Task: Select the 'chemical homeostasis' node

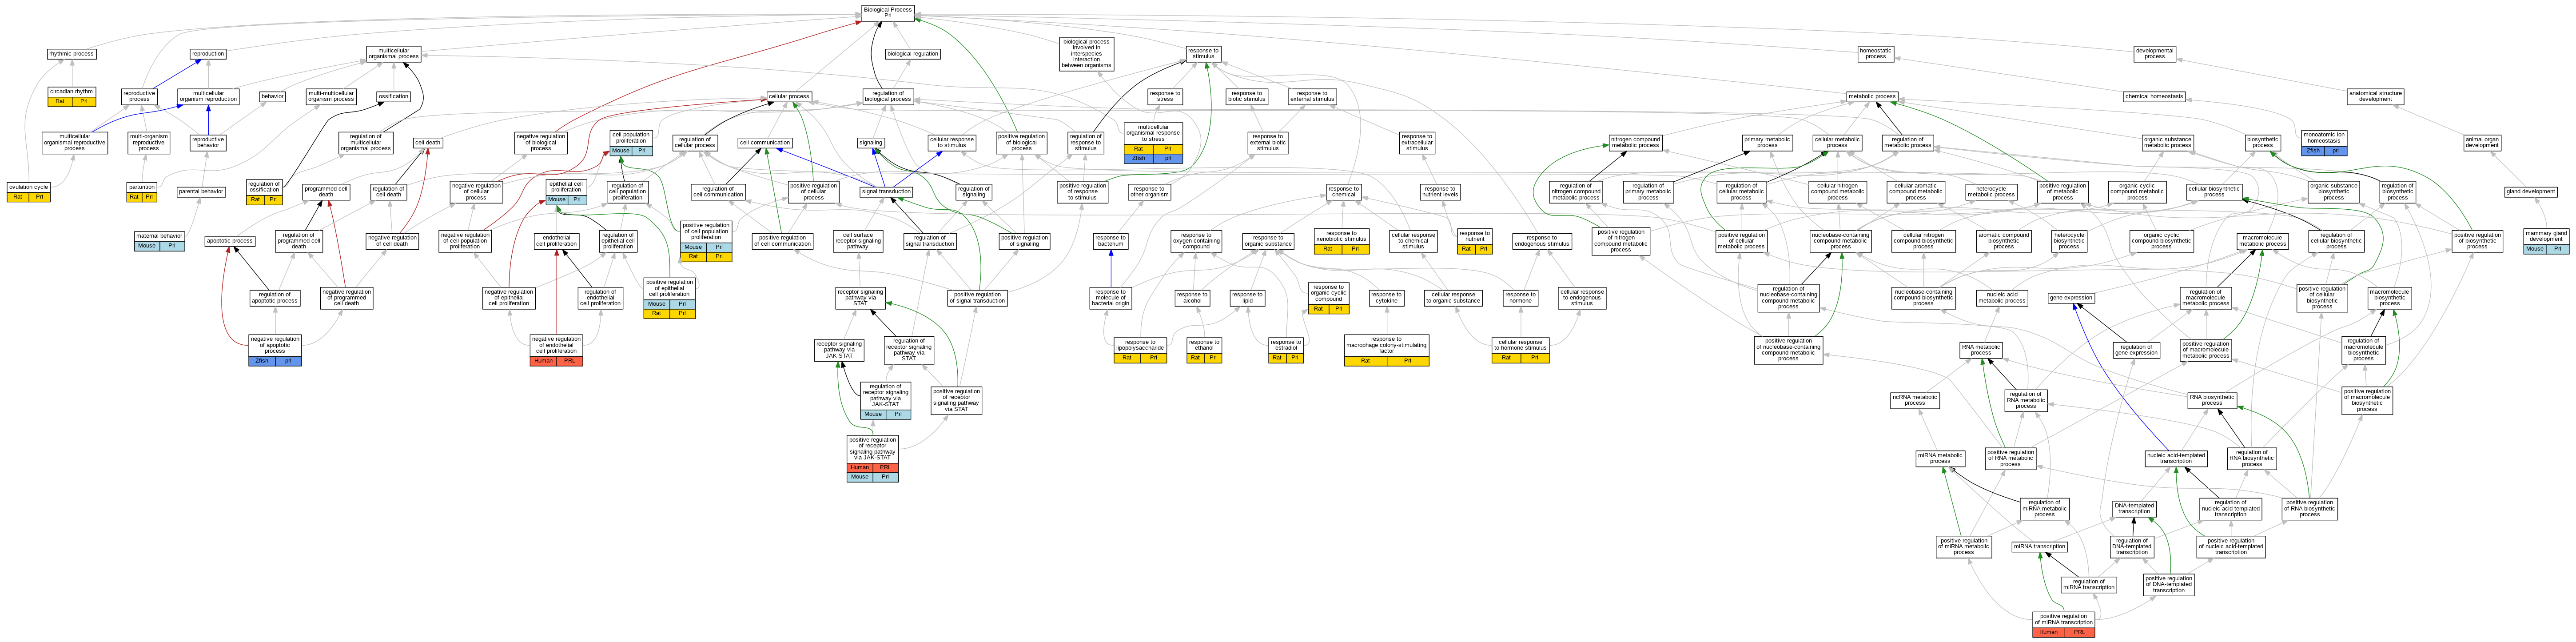Action: [x=2154, y=97]
